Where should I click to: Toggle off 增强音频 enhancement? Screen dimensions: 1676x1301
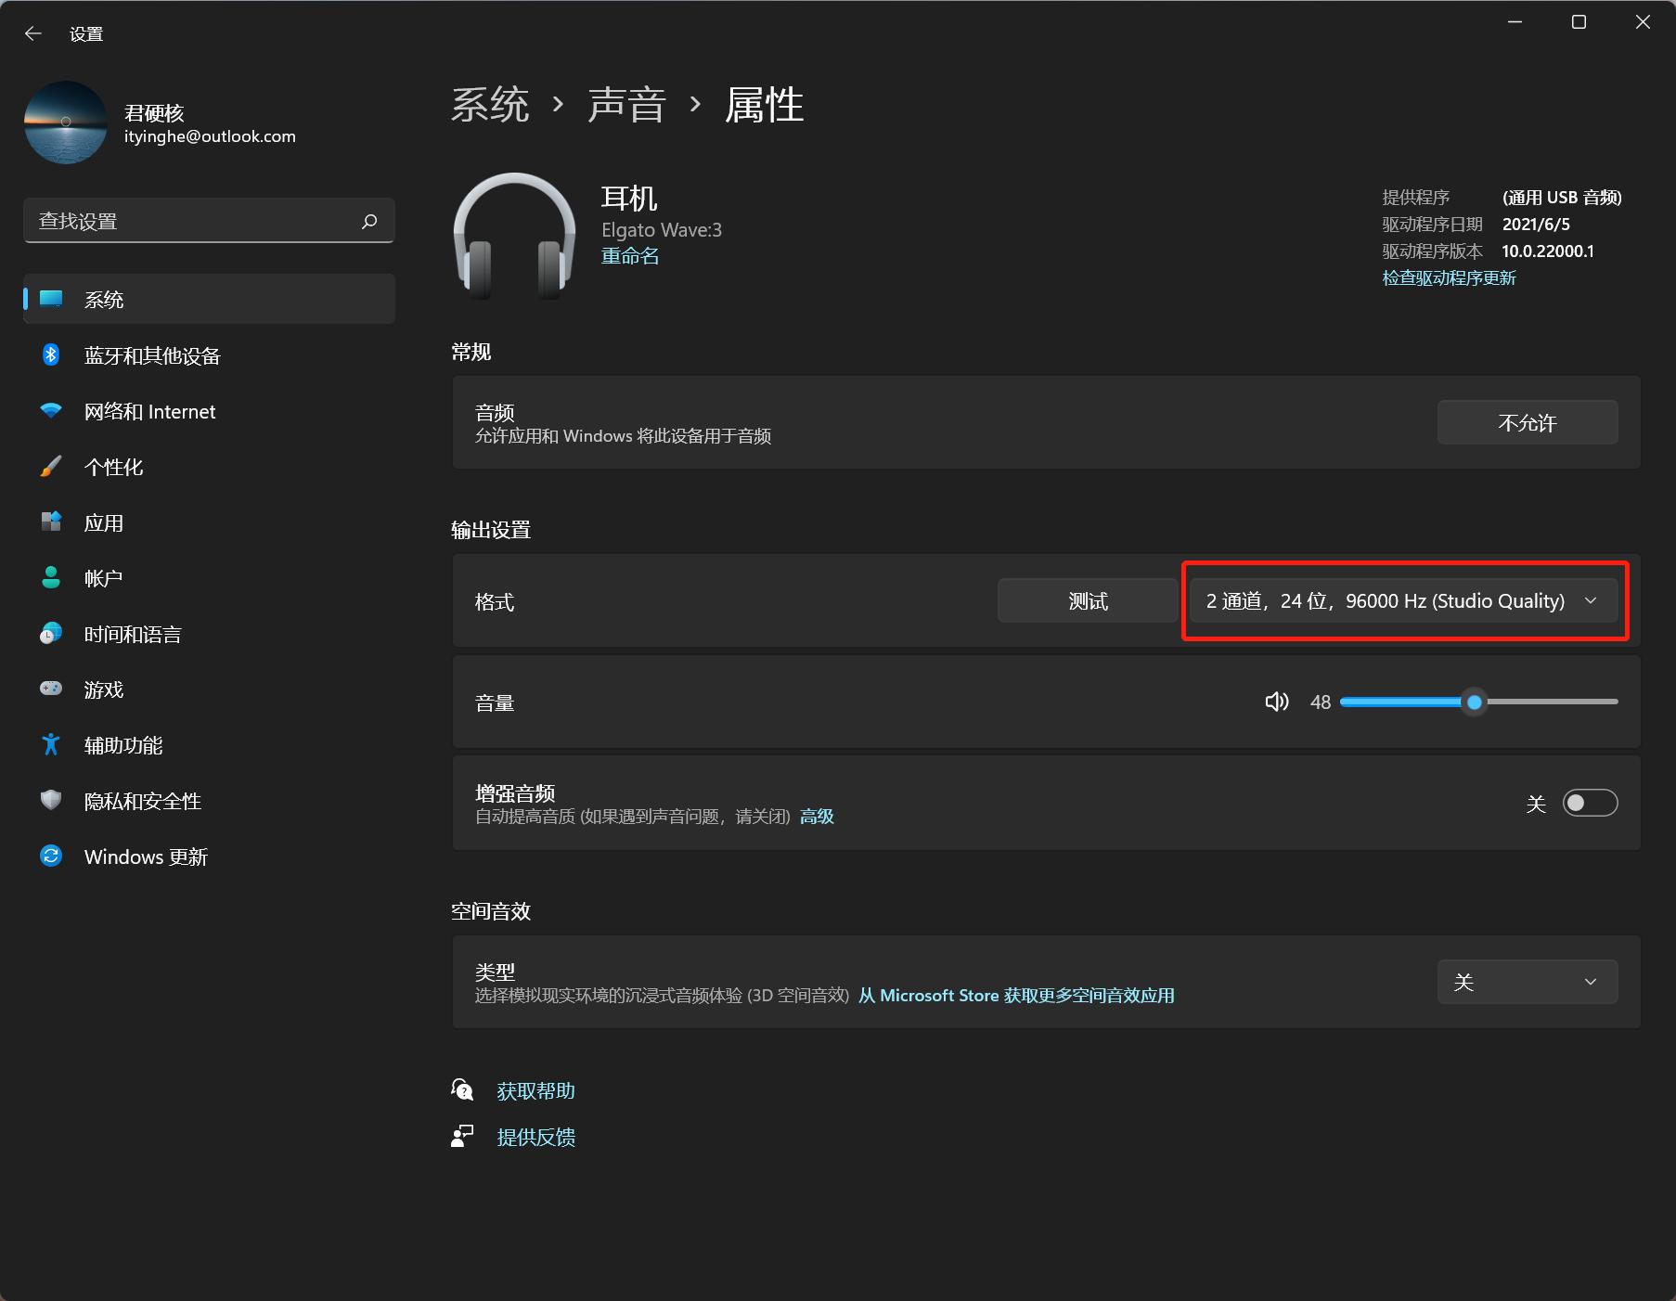(x=1590, y=803)
